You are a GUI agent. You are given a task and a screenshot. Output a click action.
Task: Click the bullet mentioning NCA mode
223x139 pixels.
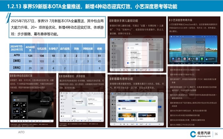(194, 89)
